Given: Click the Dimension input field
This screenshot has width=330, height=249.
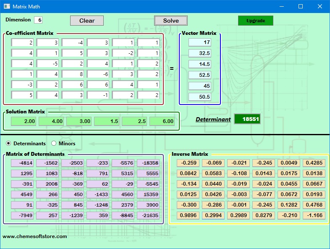Looking at the screenshot, I should [38, 20].
